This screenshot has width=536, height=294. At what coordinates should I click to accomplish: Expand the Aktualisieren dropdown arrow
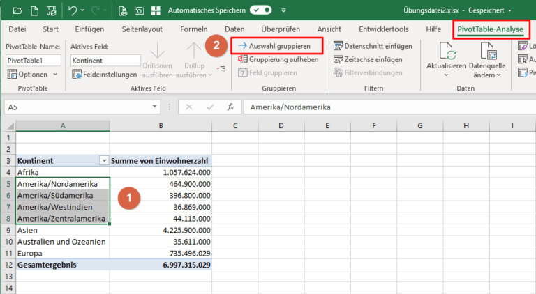click(446, 75)
